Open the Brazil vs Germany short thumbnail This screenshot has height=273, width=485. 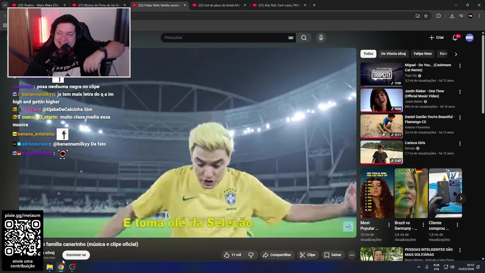pyautogui.click(x=411, y=193)
